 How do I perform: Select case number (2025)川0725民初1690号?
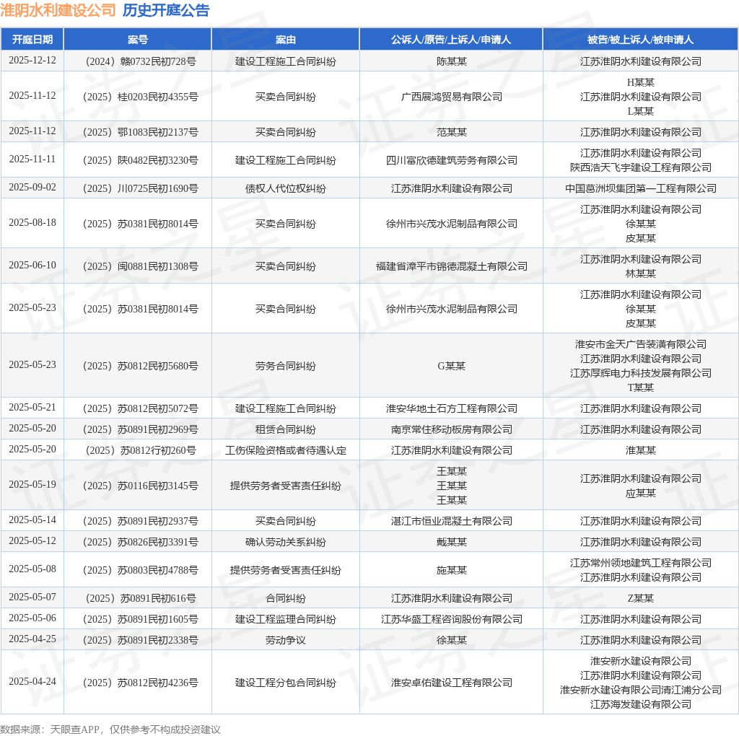tap(141, 188)
